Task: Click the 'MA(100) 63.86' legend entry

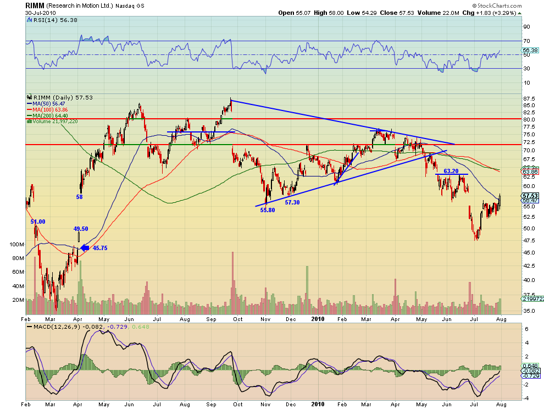Action: point(50,110)
